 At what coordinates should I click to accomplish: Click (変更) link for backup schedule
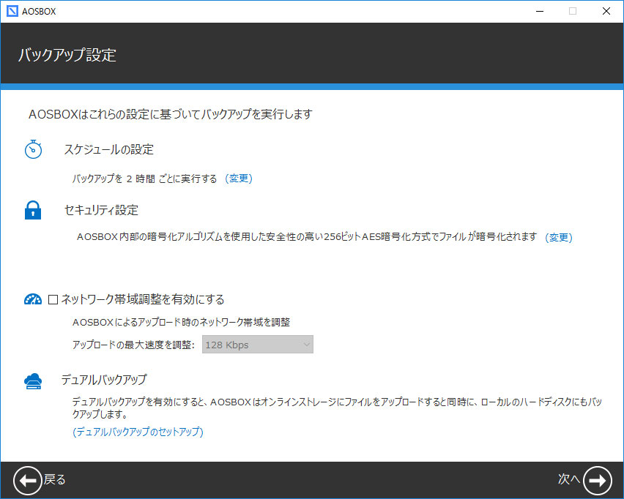tap(238, 178)
